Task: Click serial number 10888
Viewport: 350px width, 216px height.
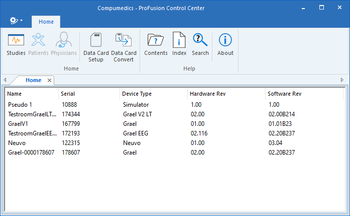Action: coord(69,105)
